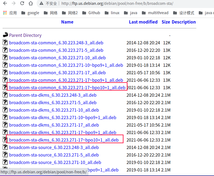Sort listing by Size column
This screenshot has height=176, width=214.
(x=166, y=22)
